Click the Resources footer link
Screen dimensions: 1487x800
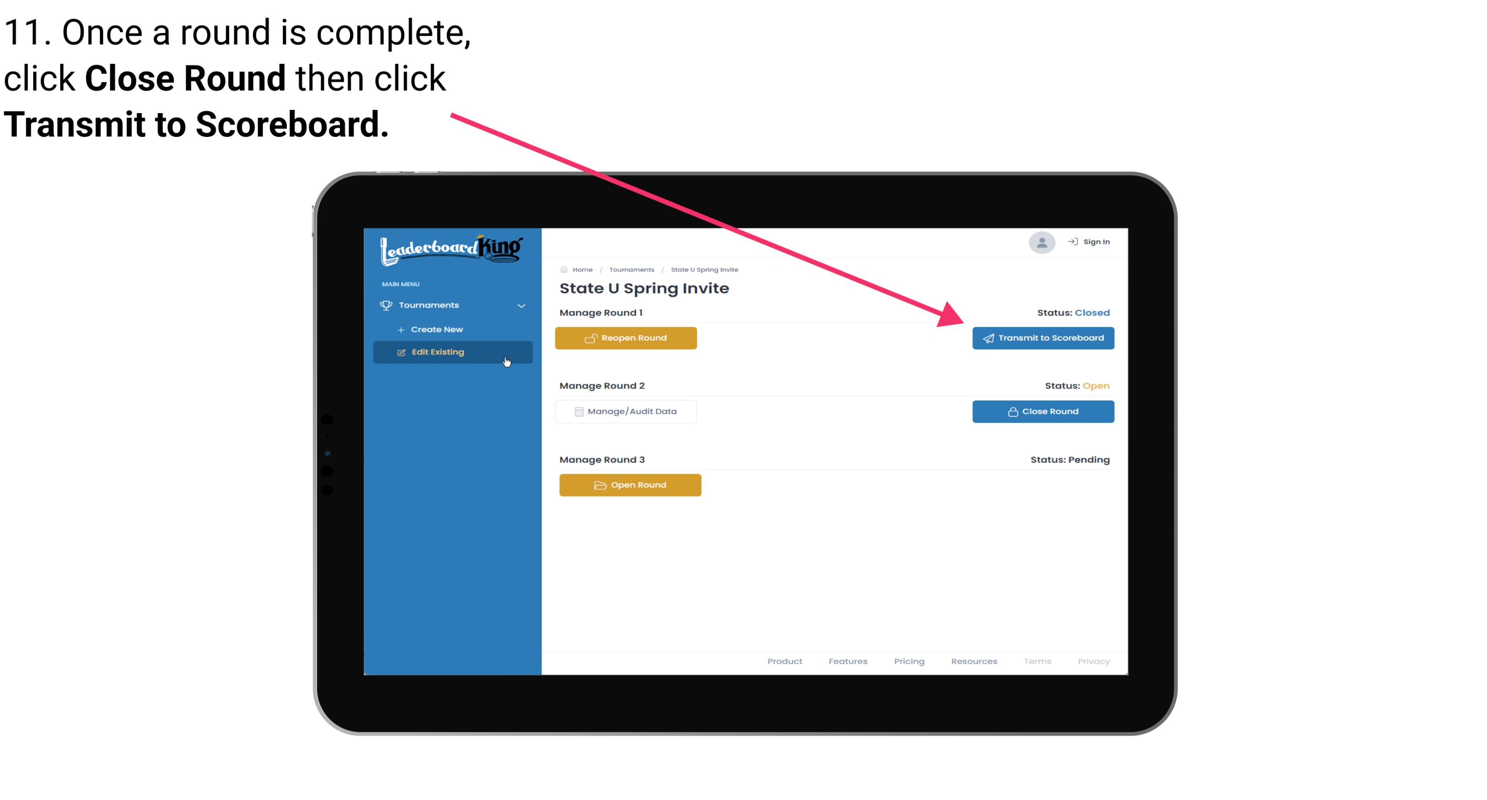click(974, 660)
